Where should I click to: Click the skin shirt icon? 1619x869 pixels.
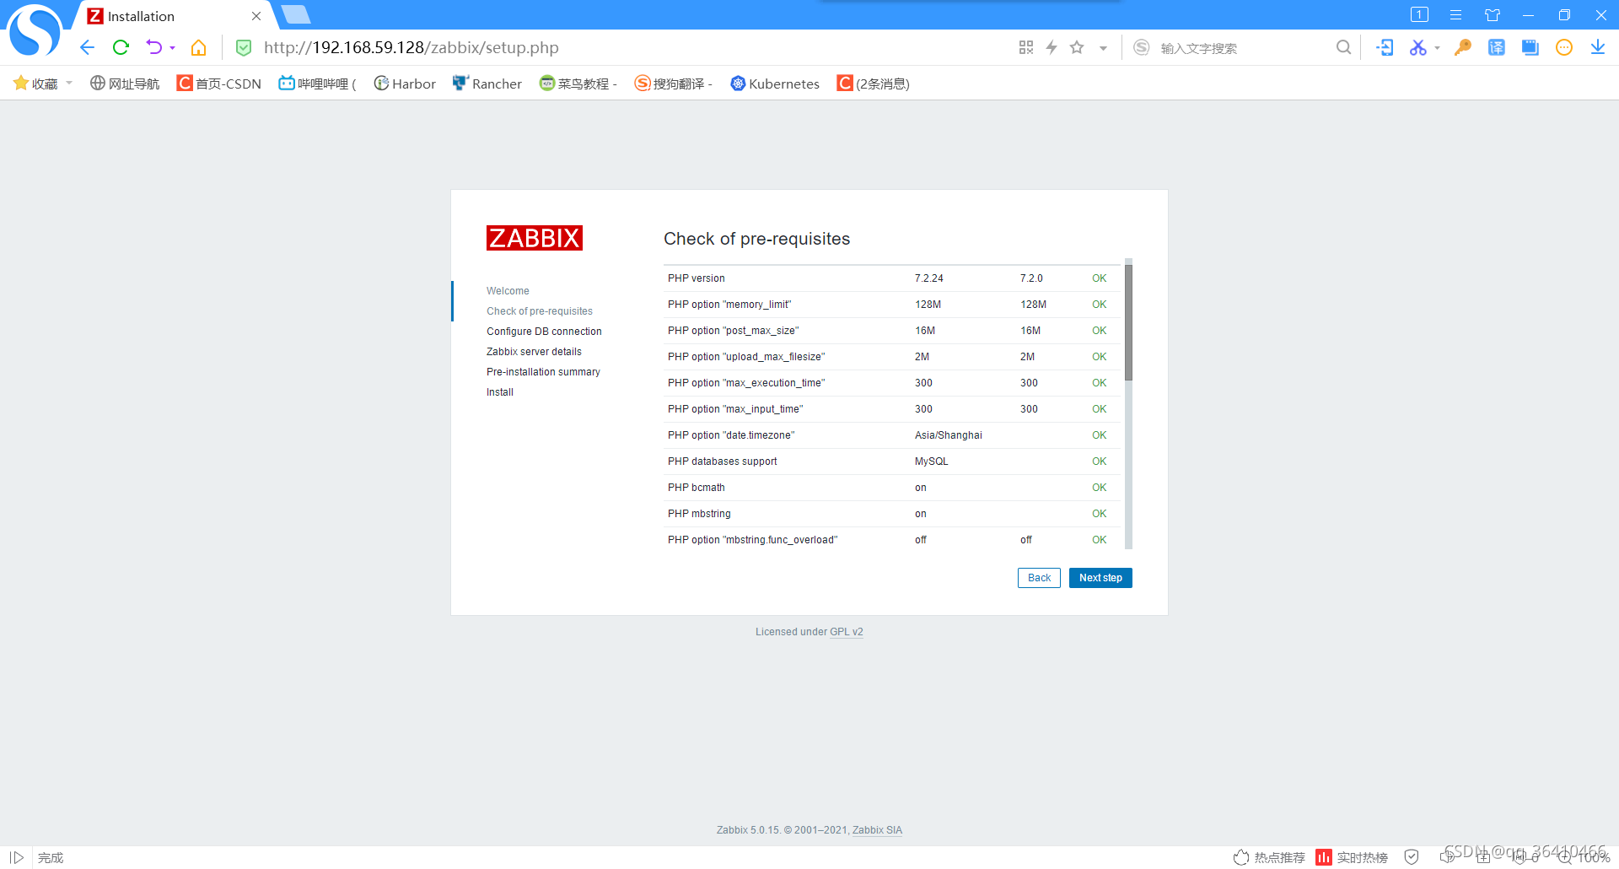(1493, 15)
